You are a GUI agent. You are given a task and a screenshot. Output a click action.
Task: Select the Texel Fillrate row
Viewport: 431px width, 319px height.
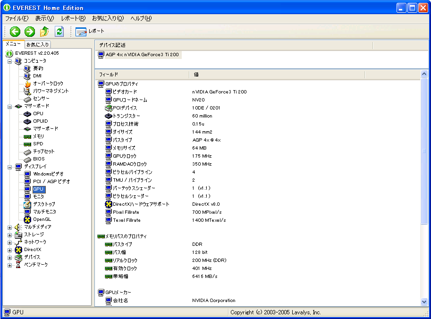click(257, 220)
